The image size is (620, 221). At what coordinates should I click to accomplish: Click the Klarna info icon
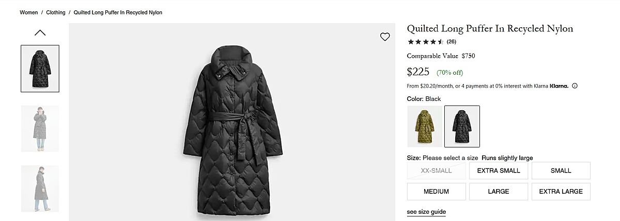point(575,86)
